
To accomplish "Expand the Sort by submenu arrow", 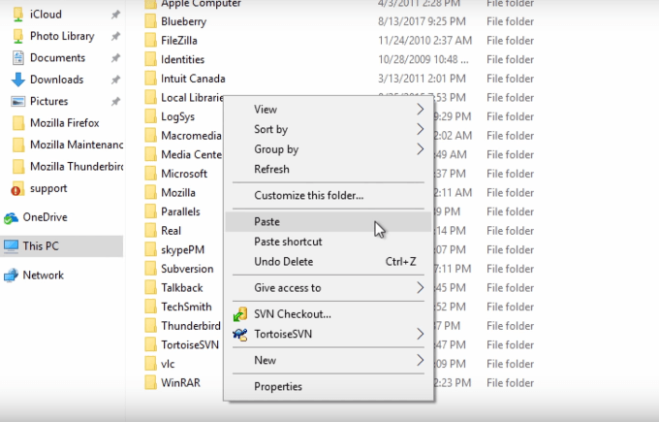I will pos(420,129).
